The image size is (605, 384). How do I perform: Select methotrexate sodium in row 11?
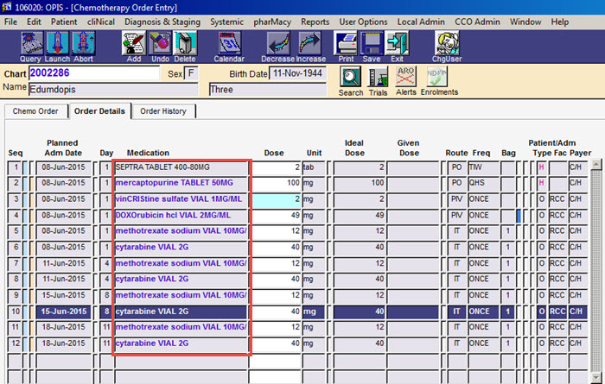point(181,327)
